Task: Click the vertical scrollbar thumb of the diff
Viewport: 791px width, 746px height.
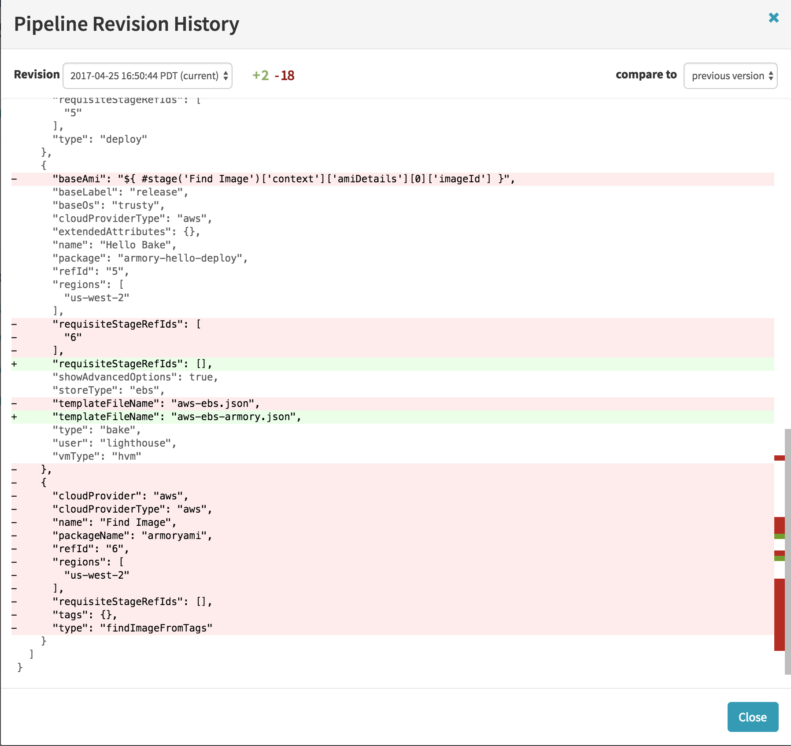Action: [788, 550]
